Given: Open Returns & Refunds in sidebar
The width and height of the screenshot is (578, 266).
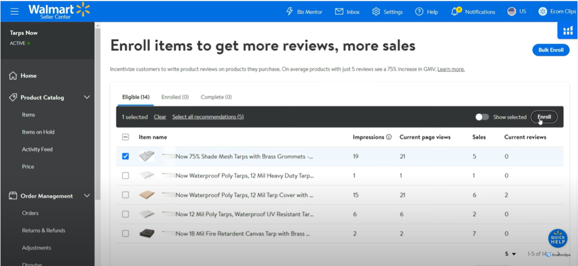Looking at the screenshot, I should [43, 230].
